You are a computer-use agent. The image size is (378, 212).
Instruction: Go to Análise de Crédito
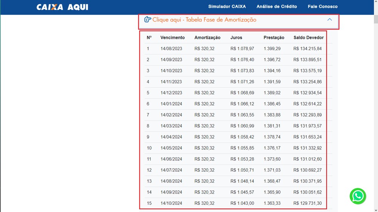click(x=277, y=6)
